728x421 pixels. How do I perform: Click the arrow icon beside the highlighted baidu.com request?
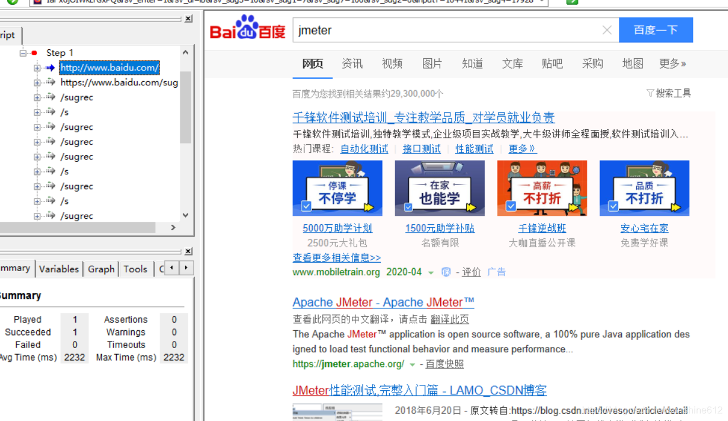click(x=51, y=68)
